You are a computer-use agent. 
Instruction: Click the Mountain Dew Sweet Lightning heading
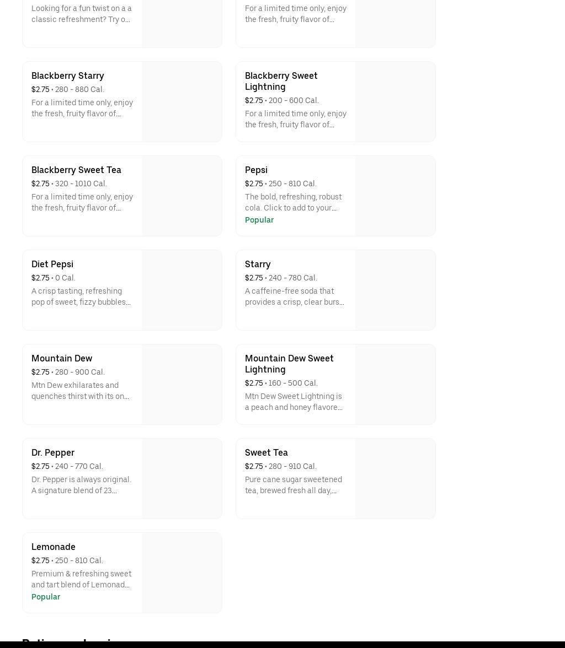pyautogui.click(x=289, y=364)
